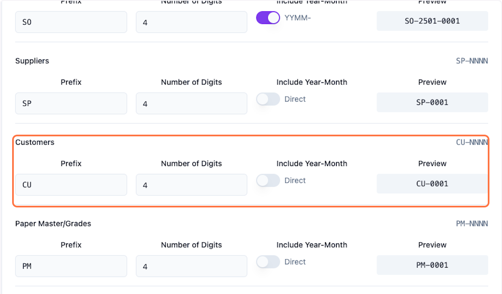Viewport: 502px width, 294px height.
Task: Click the SP-0001 preview box
Action: point(432,102)
